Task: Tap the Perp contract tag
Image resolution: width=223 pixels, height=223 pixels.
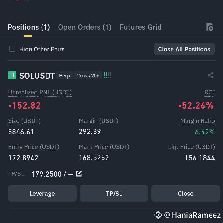Action: pos(64,75)
